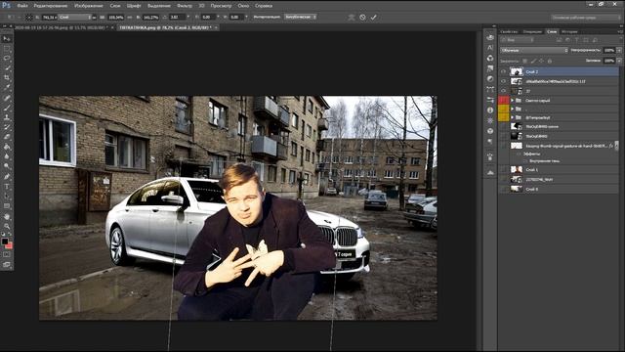This screenshot has height=352, width=625.
Task: Click the layer opacity value field
Action: click(x=609, y=50)
